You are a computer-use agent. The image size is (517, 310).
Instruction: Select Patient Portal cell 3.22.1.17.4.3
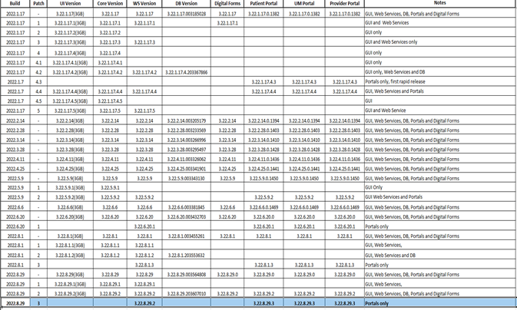click(263, 81)
